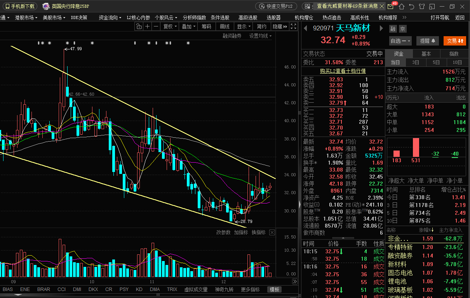Open the DDE决策 menu
Image resolution: width=470 pixels, height=298 pixels.
[x=79, y=18]
